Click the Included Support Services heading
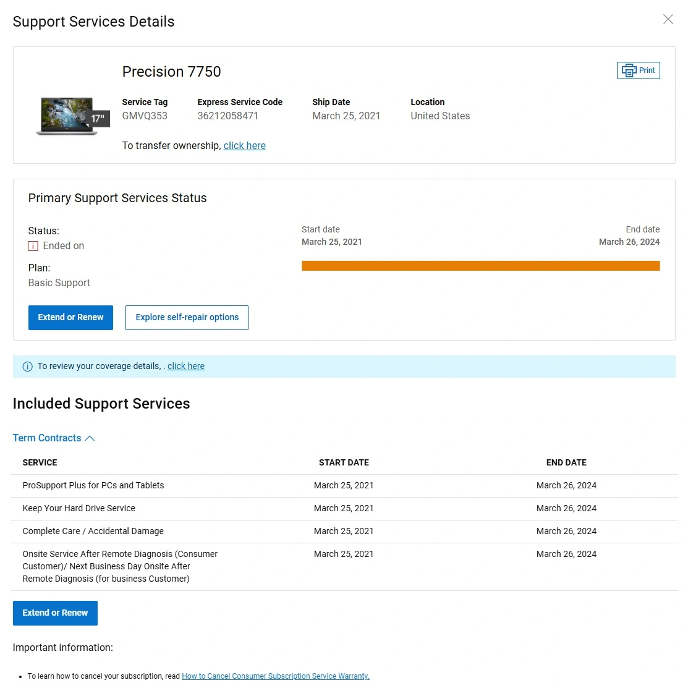The width and height of the screenshot is (688, 688). click(x=101, y=404)
